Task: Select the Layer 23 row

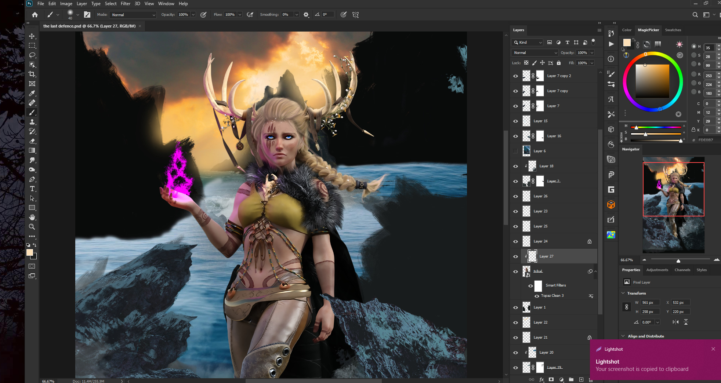Action: (559, 211)
